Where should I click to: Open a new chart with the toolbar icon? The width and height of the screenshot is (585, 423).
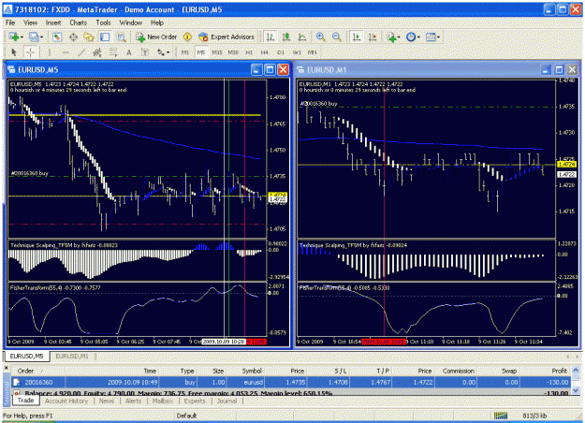(14, 36)
